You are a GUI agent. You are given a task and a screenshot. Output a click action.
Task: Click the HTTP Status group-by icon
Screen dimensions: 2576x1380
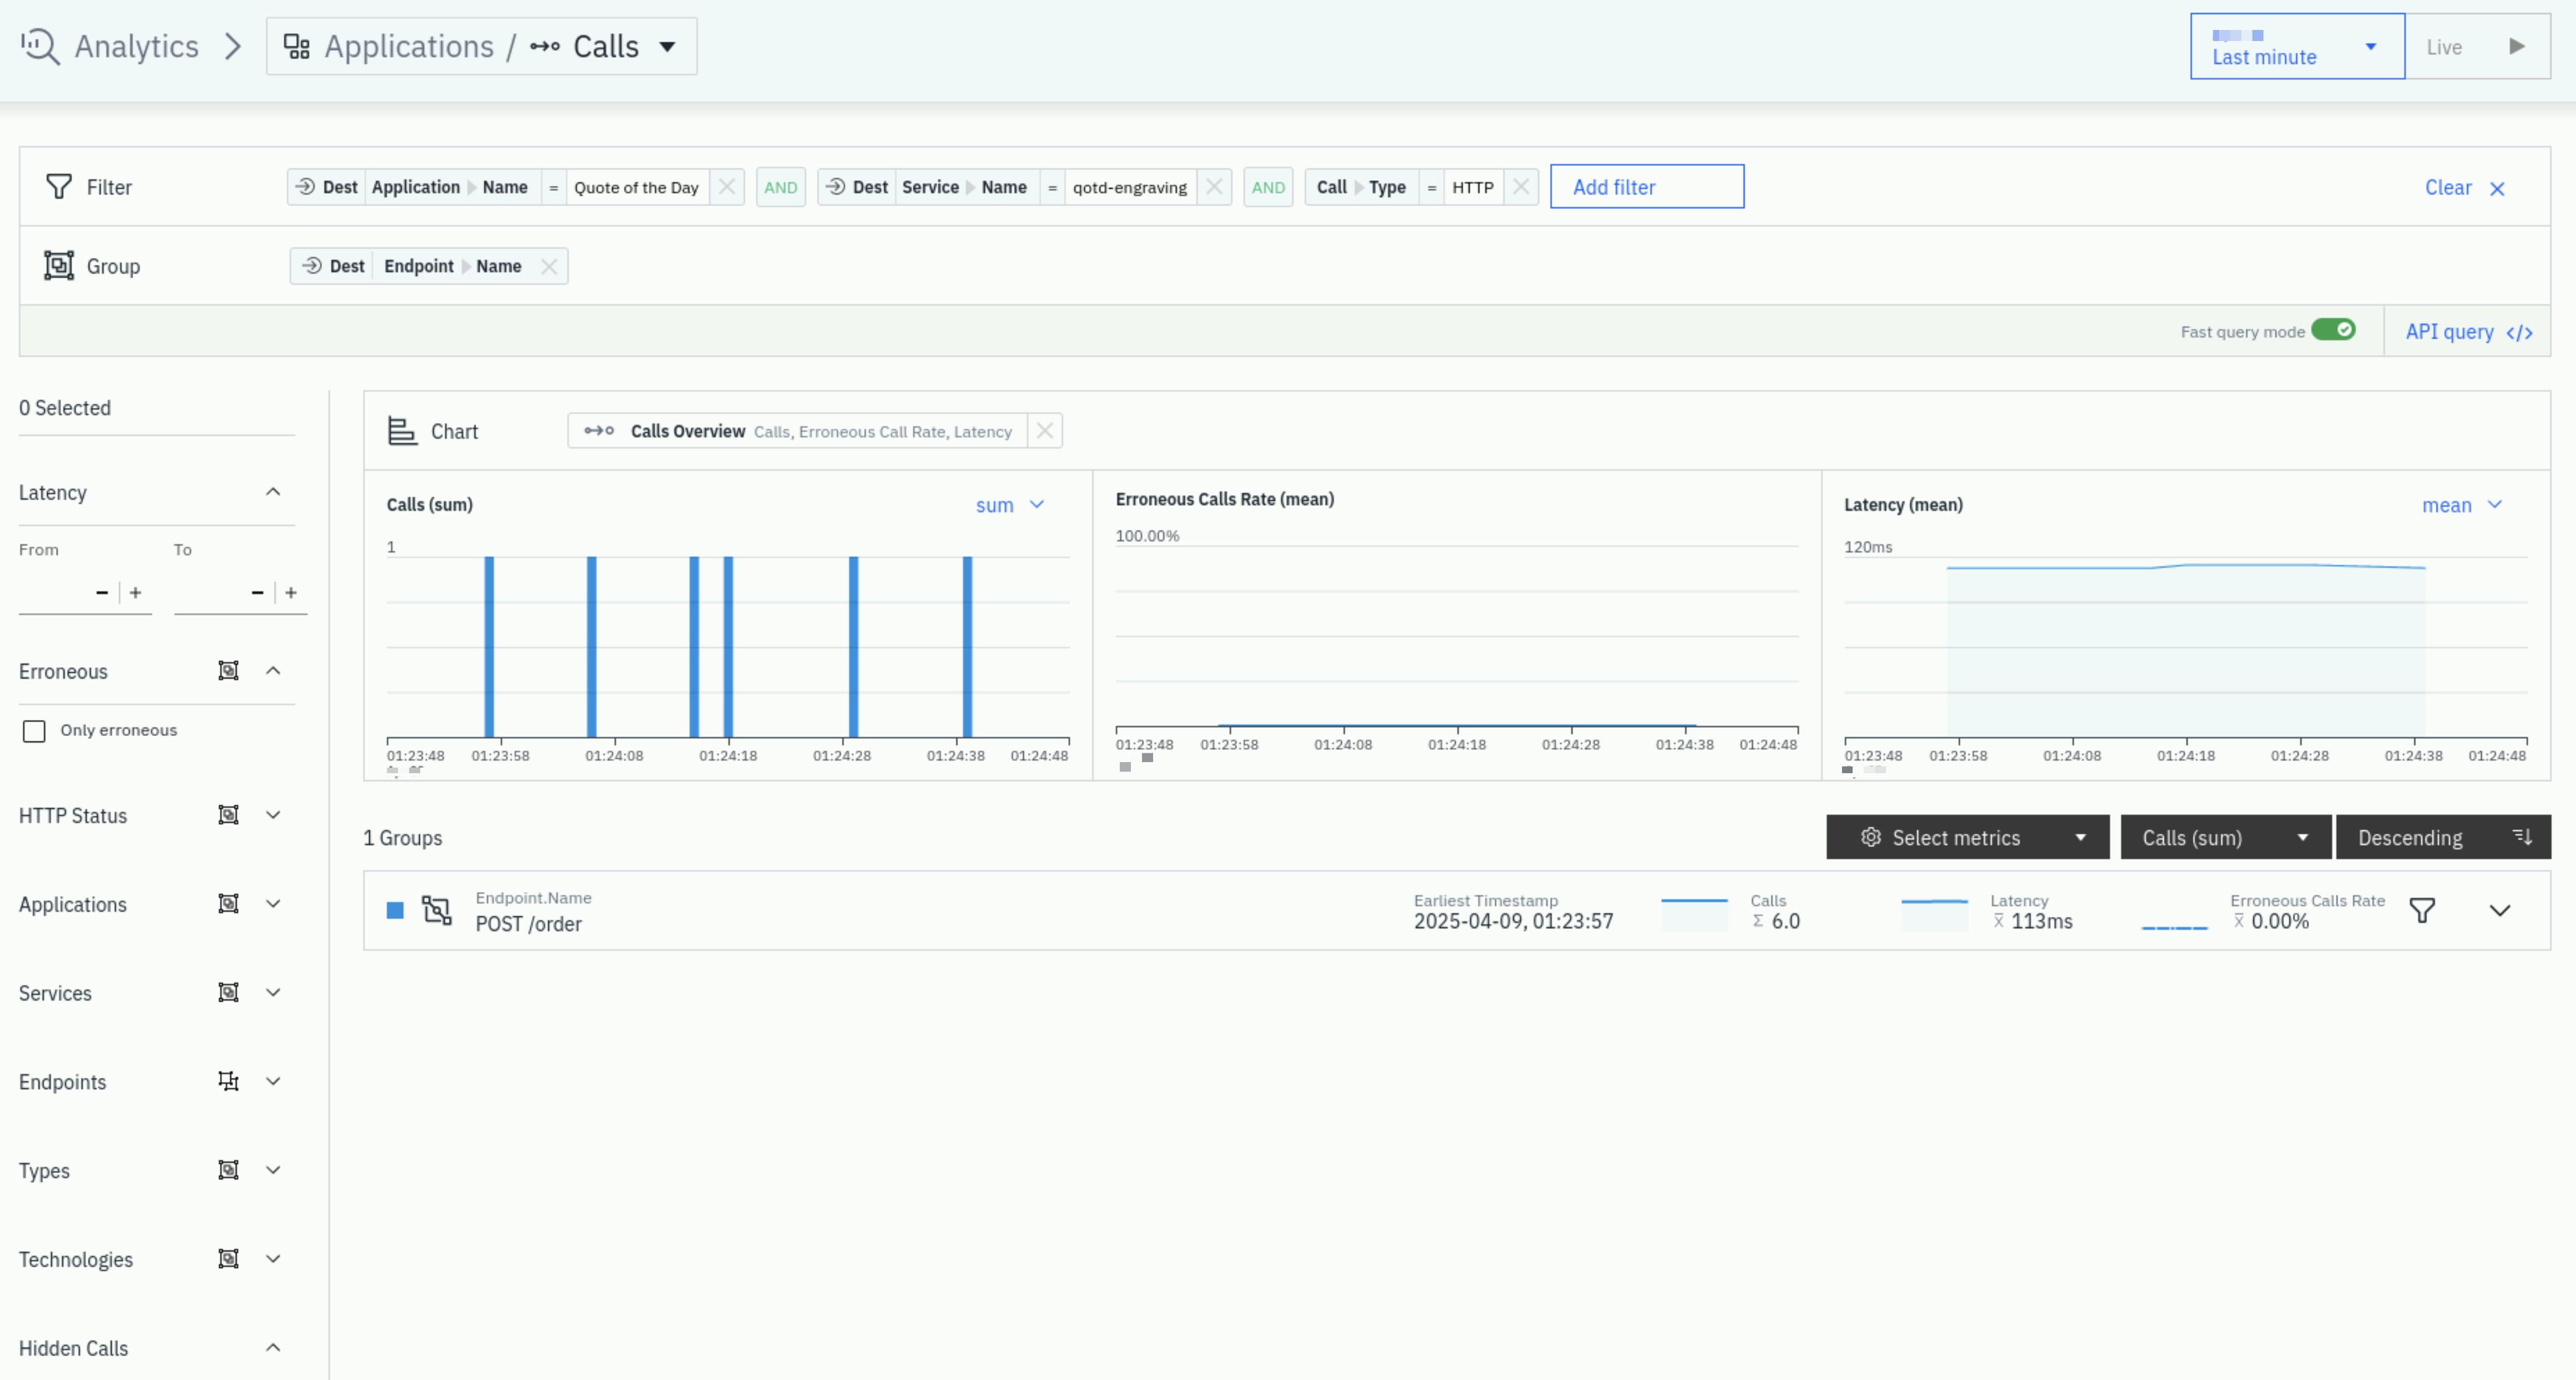228,815
